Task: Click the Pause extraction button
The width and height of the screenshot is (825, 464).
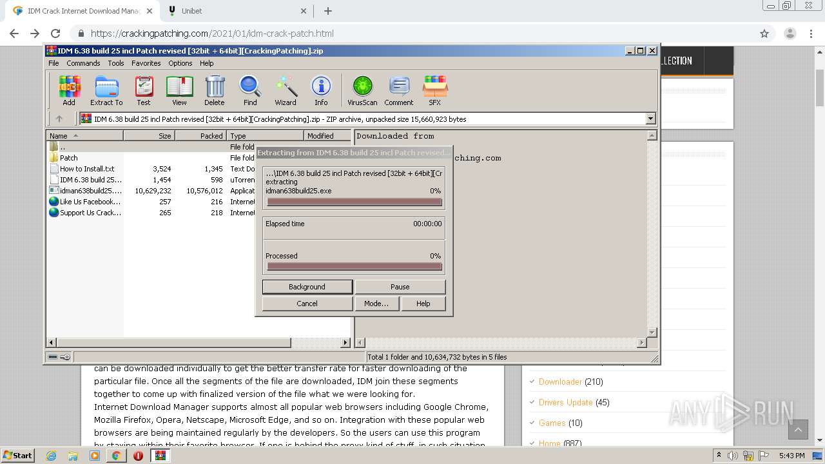Action: click(400, 287)
